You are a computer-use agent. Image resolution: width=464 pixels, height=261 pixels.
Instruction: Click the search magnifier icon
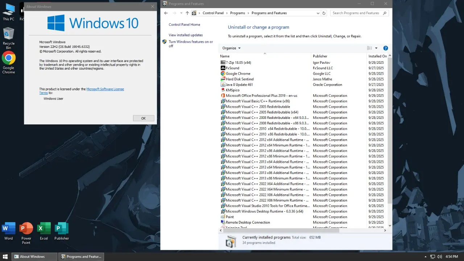coord(385,13)
